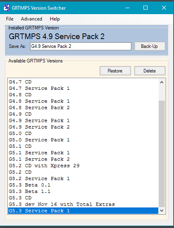Click the Back-Up button

pyautogui.click(x=150, y=46)
